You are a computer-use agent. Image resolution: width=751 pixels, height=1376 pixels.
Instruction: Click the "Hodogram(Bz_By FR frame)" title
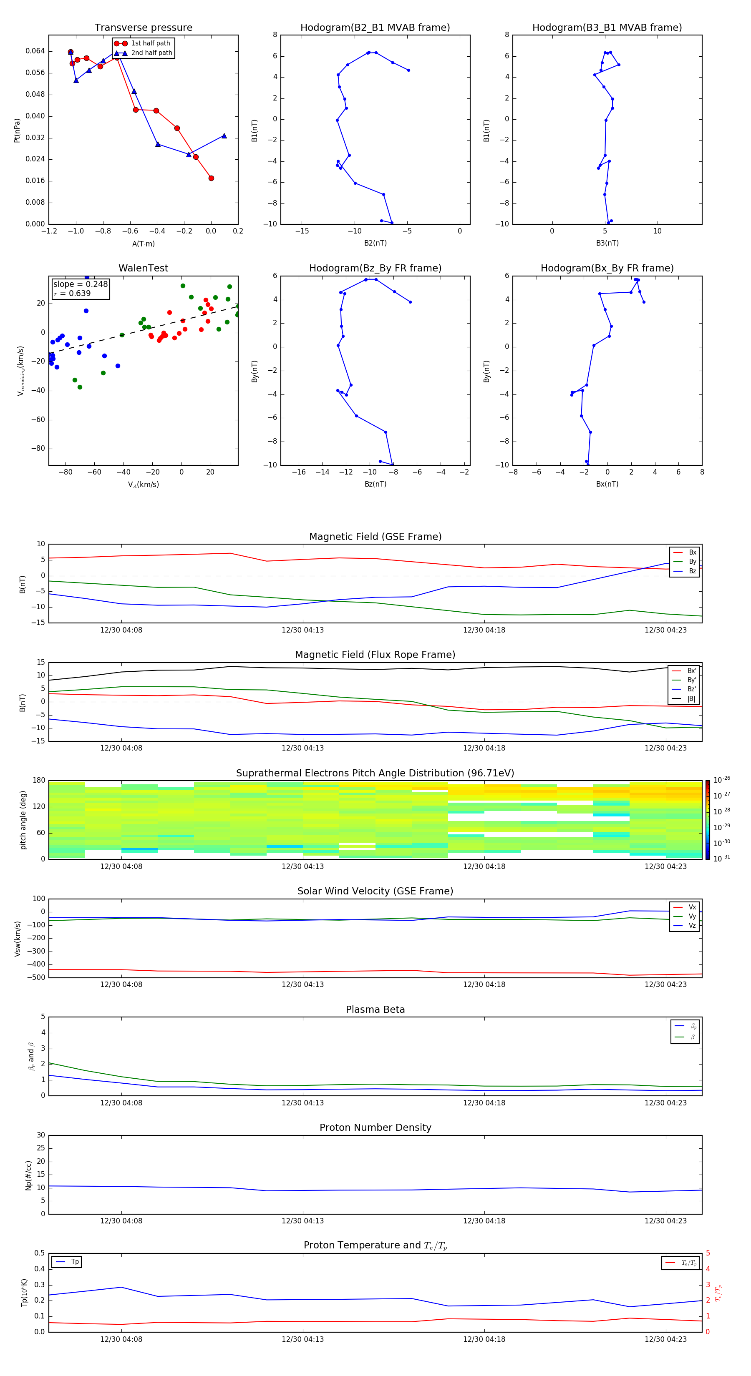(x=375, y=268)
